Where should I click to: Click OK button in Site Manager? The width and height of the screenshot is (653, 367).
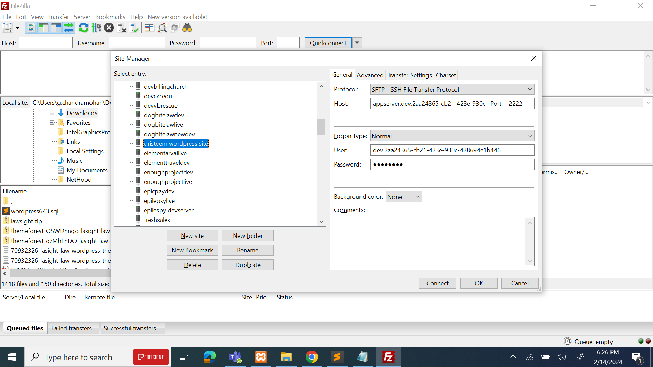479,283
